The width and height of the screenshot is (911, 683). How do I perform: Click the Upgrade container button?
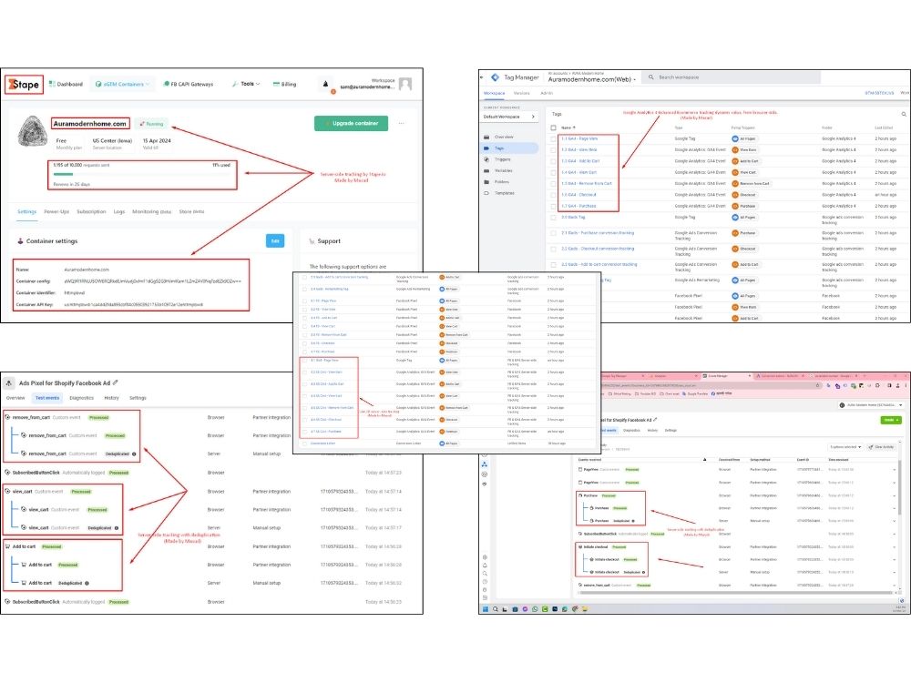351,123
